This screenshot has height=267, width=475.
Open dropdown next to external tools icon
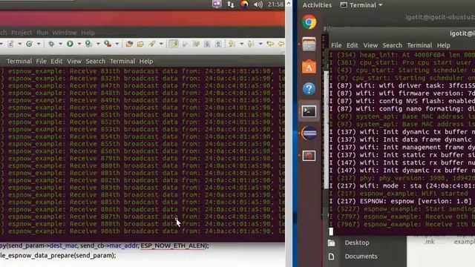tap(117, 44)
